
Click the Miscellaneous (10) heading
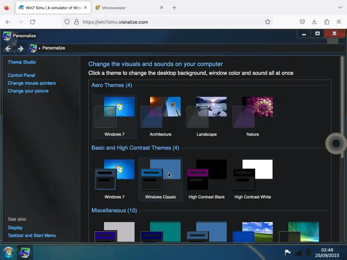tap(114, 211)
